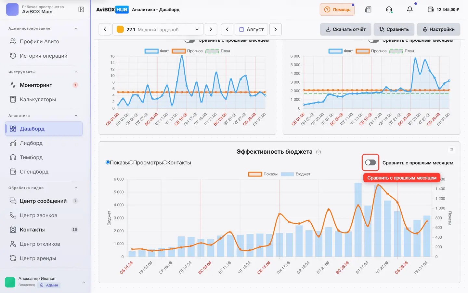This screenshot has width=468, height=293.
Task: Go to next month arrow
Action: (x=276, y=29)
